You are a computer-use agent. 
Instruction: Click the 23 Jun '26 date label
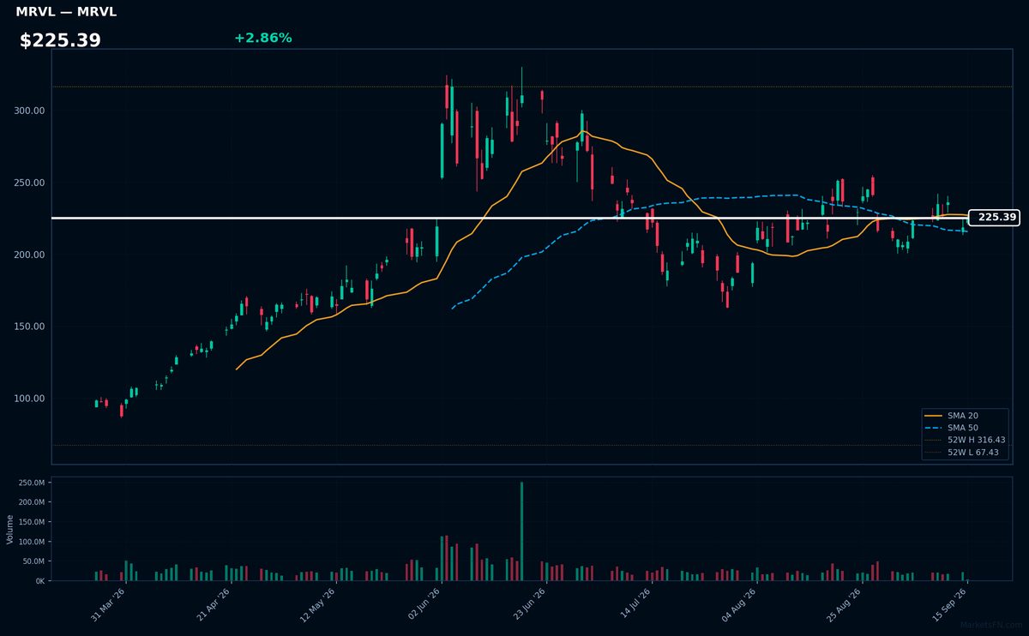tap(528, 603)
